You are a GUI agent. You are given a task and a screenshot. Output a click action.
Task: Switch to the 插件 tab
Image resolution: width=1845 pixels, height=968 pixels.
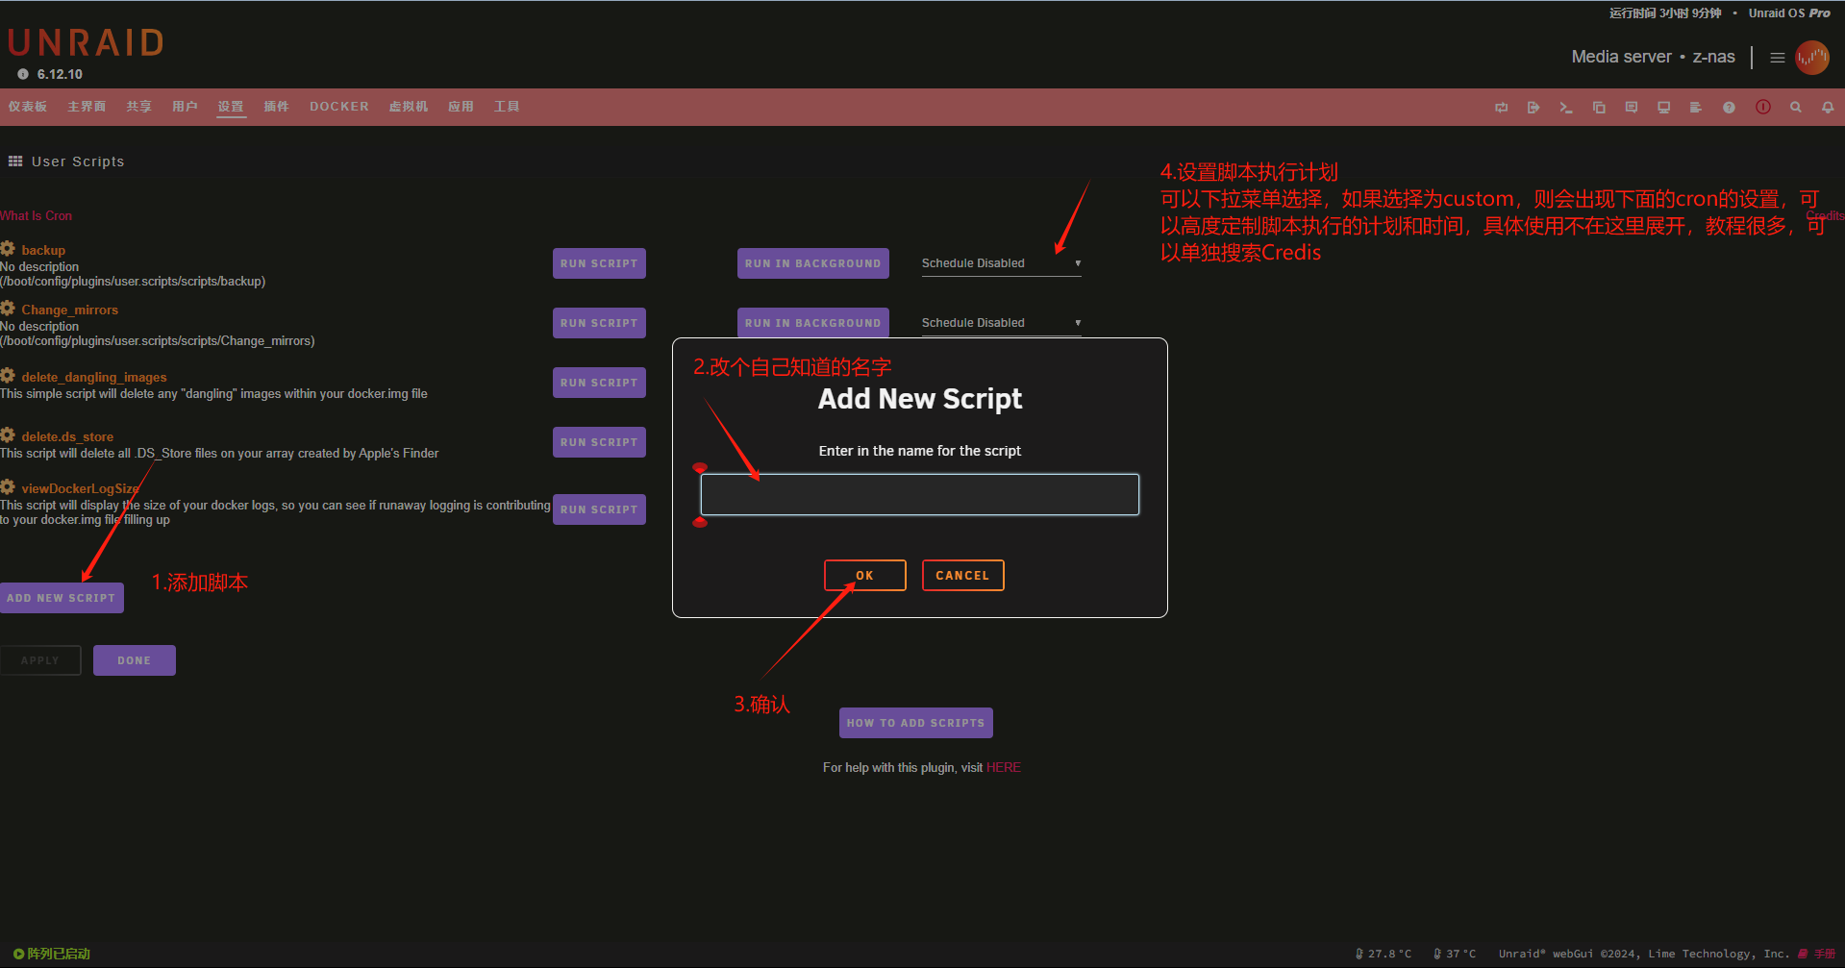point(276,107)
